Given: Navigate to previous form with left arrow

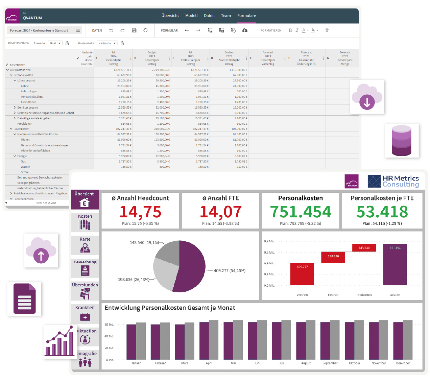Looking at the screenshot, I should [187, 30].
